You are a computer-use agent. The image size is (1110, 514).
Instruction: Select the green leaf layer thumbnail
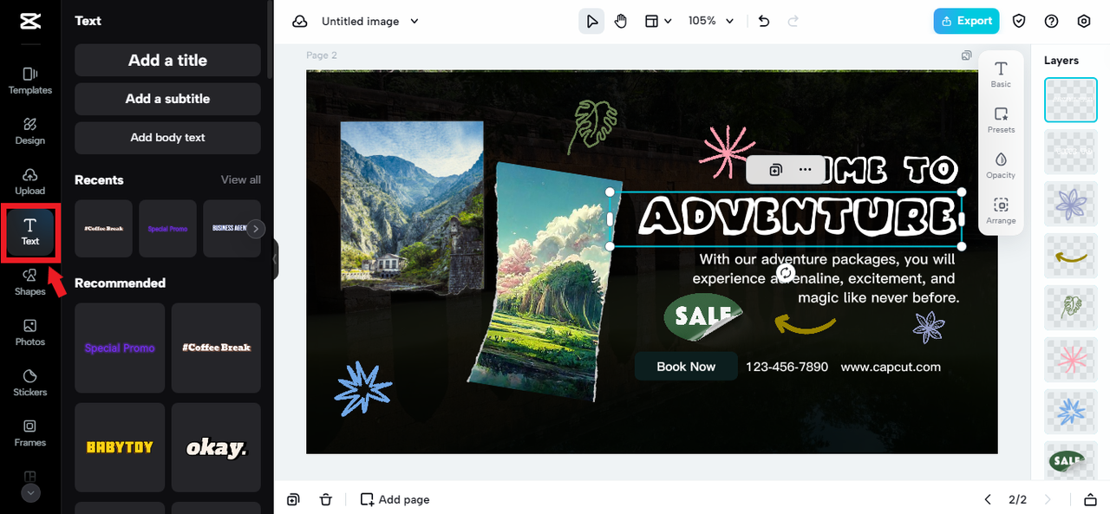point(1071,308)
